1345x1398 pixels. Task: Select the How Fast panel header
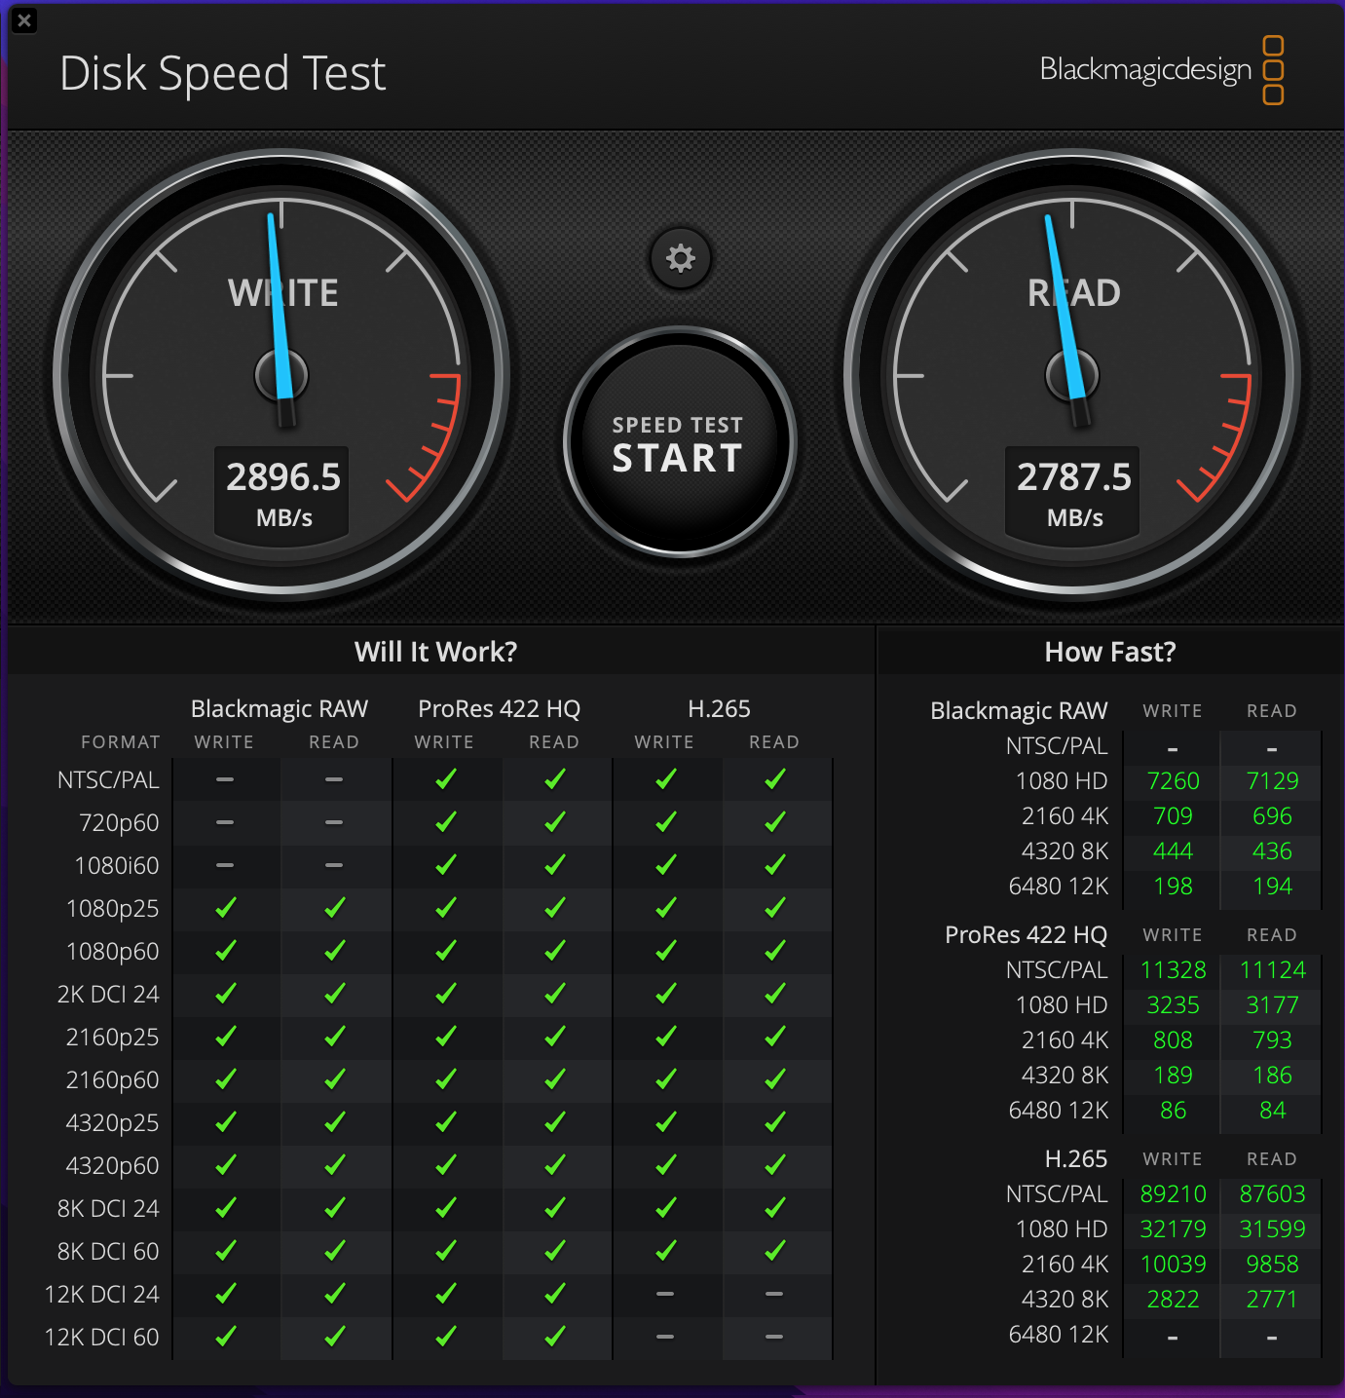tap(1109, 651)
